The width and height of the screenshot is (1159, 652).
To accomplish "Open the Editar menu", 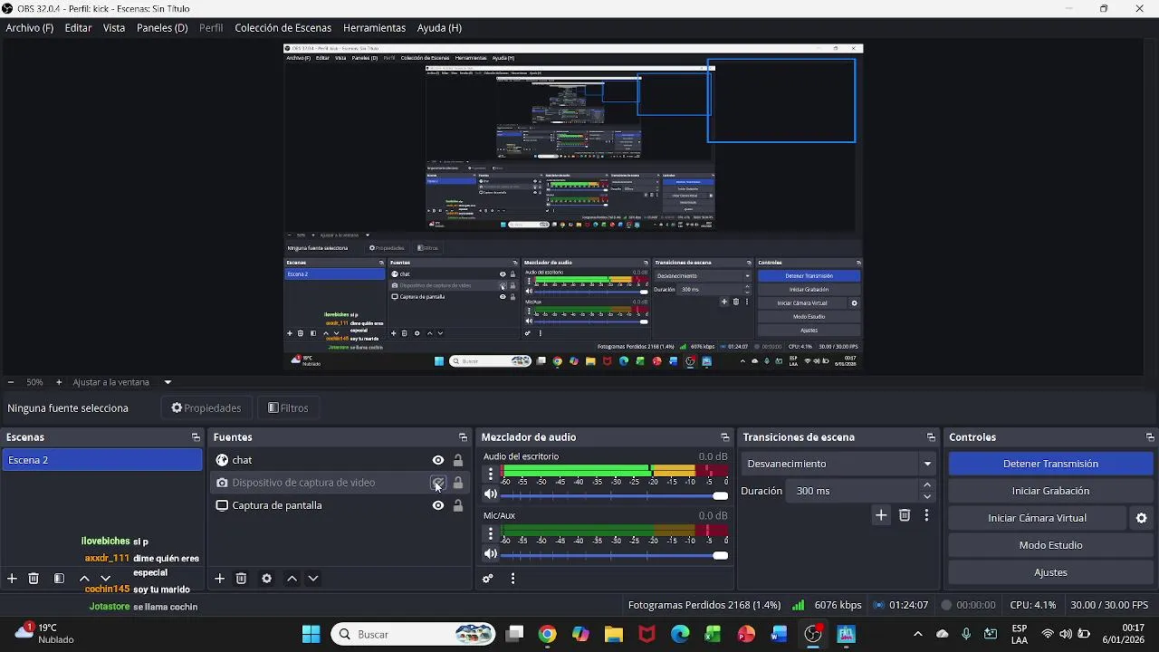I will pyautogui.click(x=78, y=28).
